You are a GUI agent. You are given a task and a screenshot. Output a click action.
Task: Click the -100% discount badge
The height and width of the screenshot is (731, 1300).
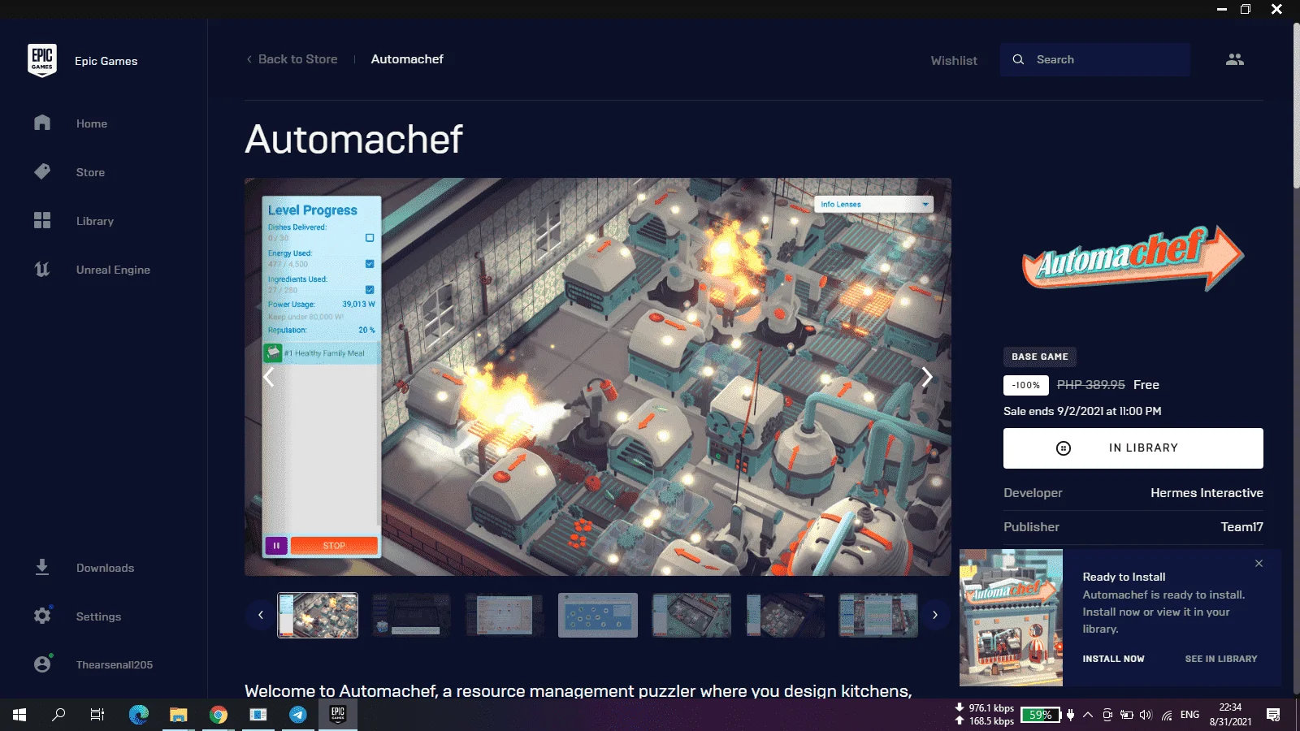point(1026,385)
